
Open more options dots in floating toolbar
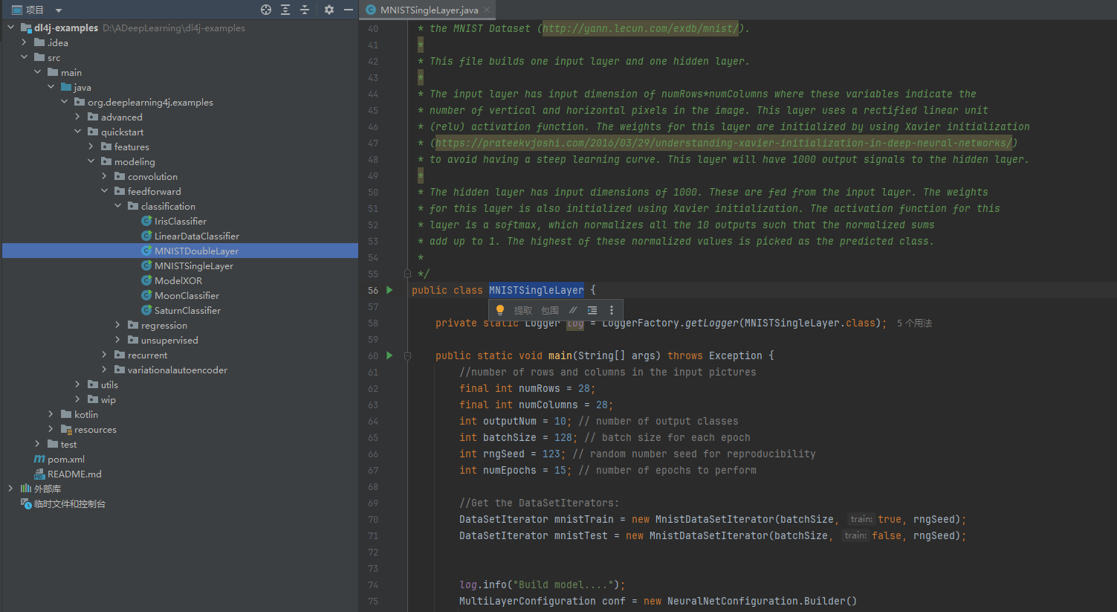[x=612, y=310]
